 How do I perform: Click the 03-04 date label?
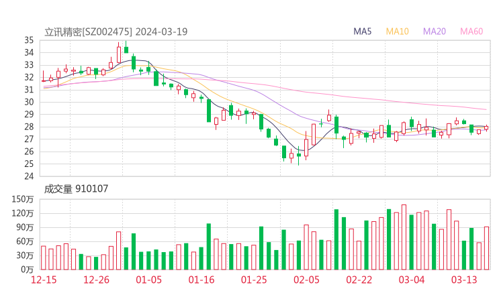click(x=412, y=280)
